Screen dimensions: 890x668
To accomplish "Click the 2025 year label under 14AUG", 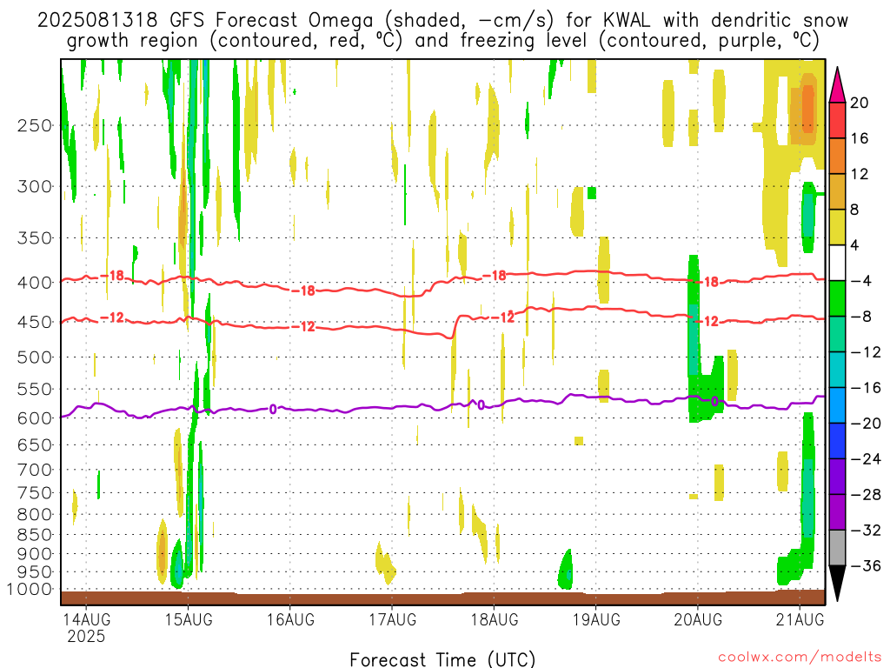I will (86, 636).
